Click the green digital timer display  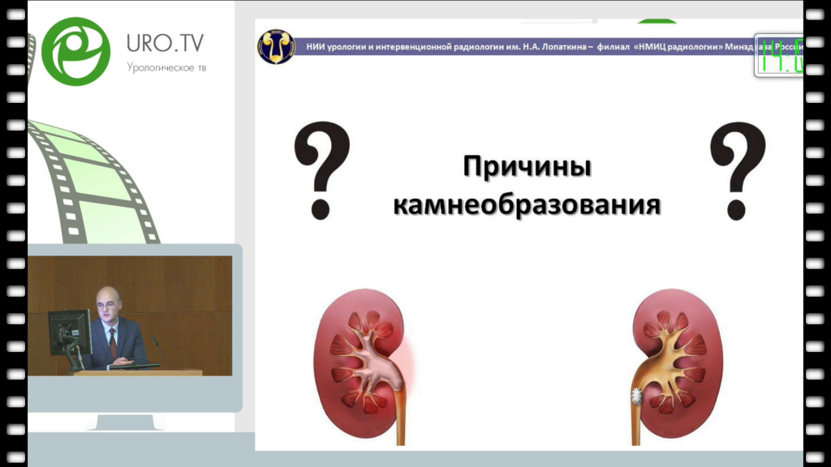pos(780,57)
